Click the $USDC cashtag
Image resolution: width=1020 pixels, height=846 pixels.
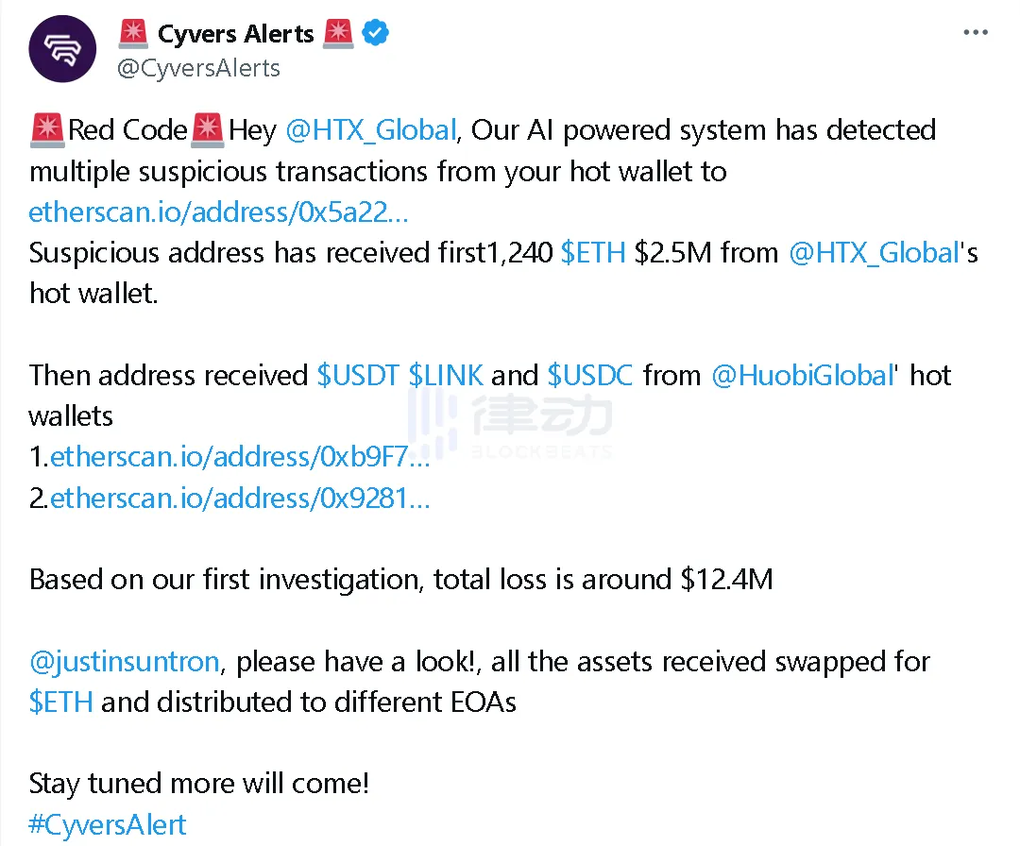point(590,375)
